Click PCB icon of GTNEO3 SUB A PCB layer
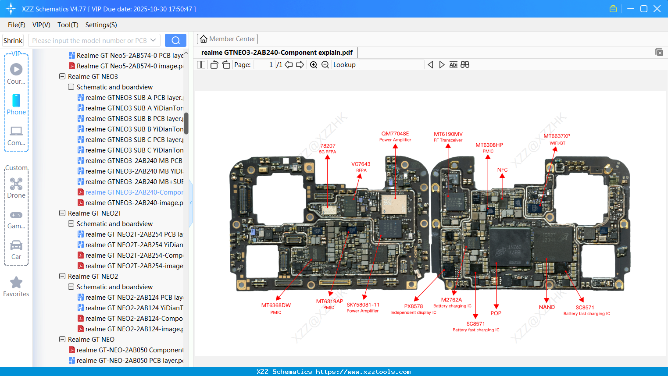Viewport: 668px width, 376px height. click(x=81, y=97)
